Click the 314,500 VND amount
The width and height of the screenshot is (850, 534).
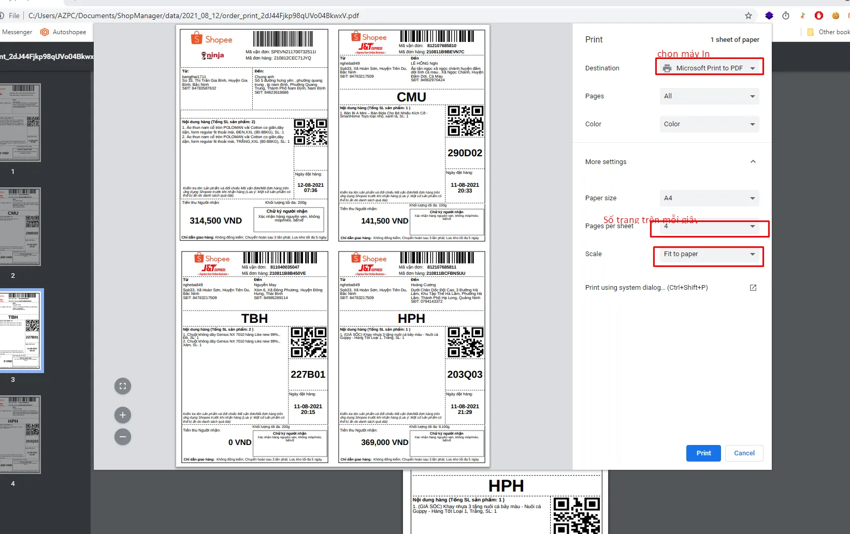215,221
